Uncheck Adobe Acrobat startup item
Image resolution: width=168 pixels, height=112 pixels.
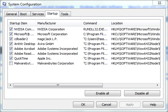pos(11,49)
